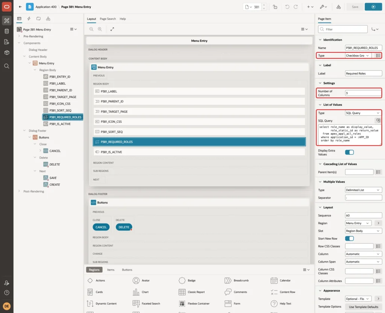Open the Multiple Values Type dropdown

(x=364, y=190)
